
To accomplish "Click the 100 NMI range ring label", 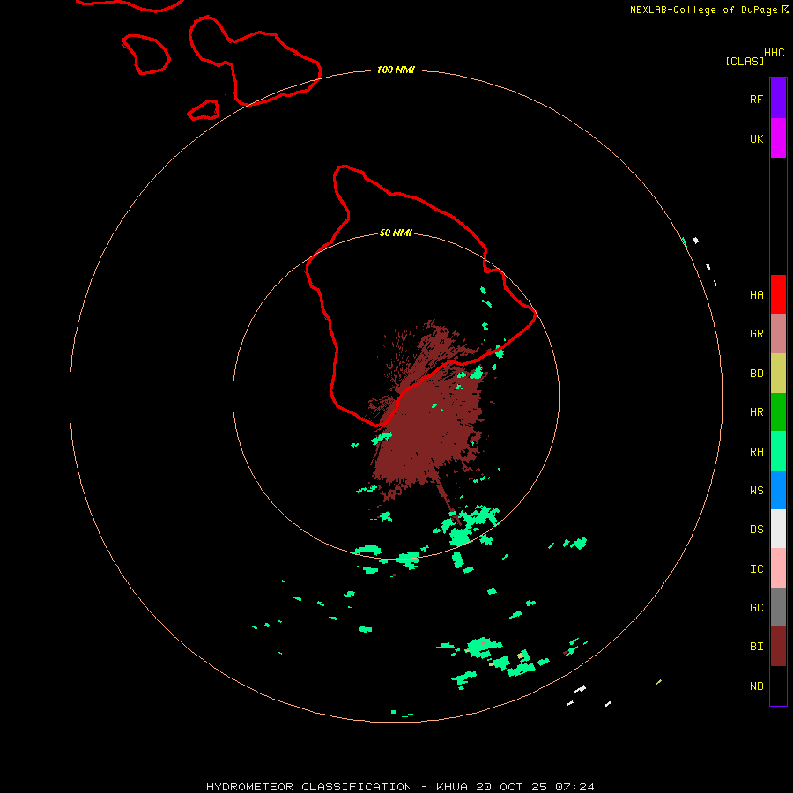I will click(x=396, y=70).
